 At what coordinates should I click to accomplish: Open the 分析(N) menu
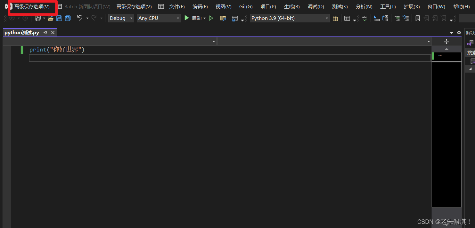[x=364, y=6]
